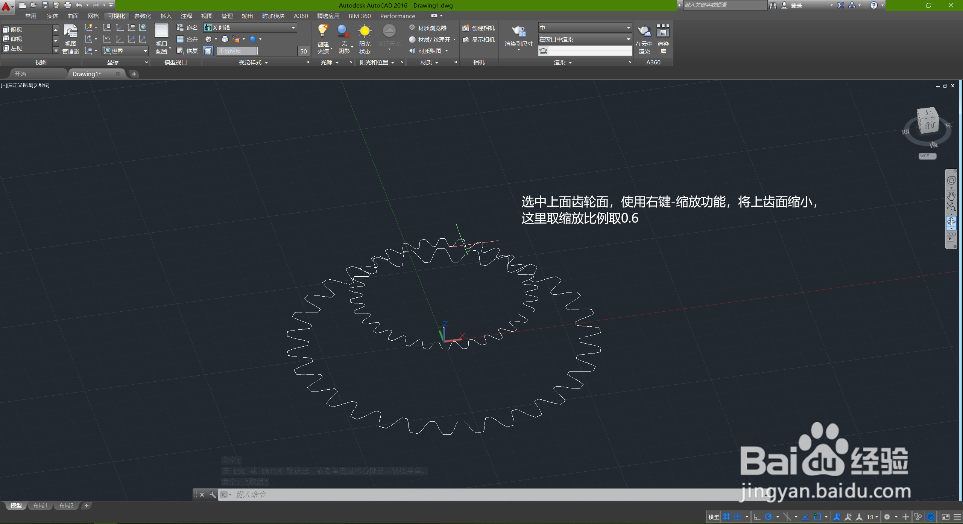Viewport: 963px width, 524px height.
Task: Adjust the 不透明度 opacity slider
Action: click(257, 51)
